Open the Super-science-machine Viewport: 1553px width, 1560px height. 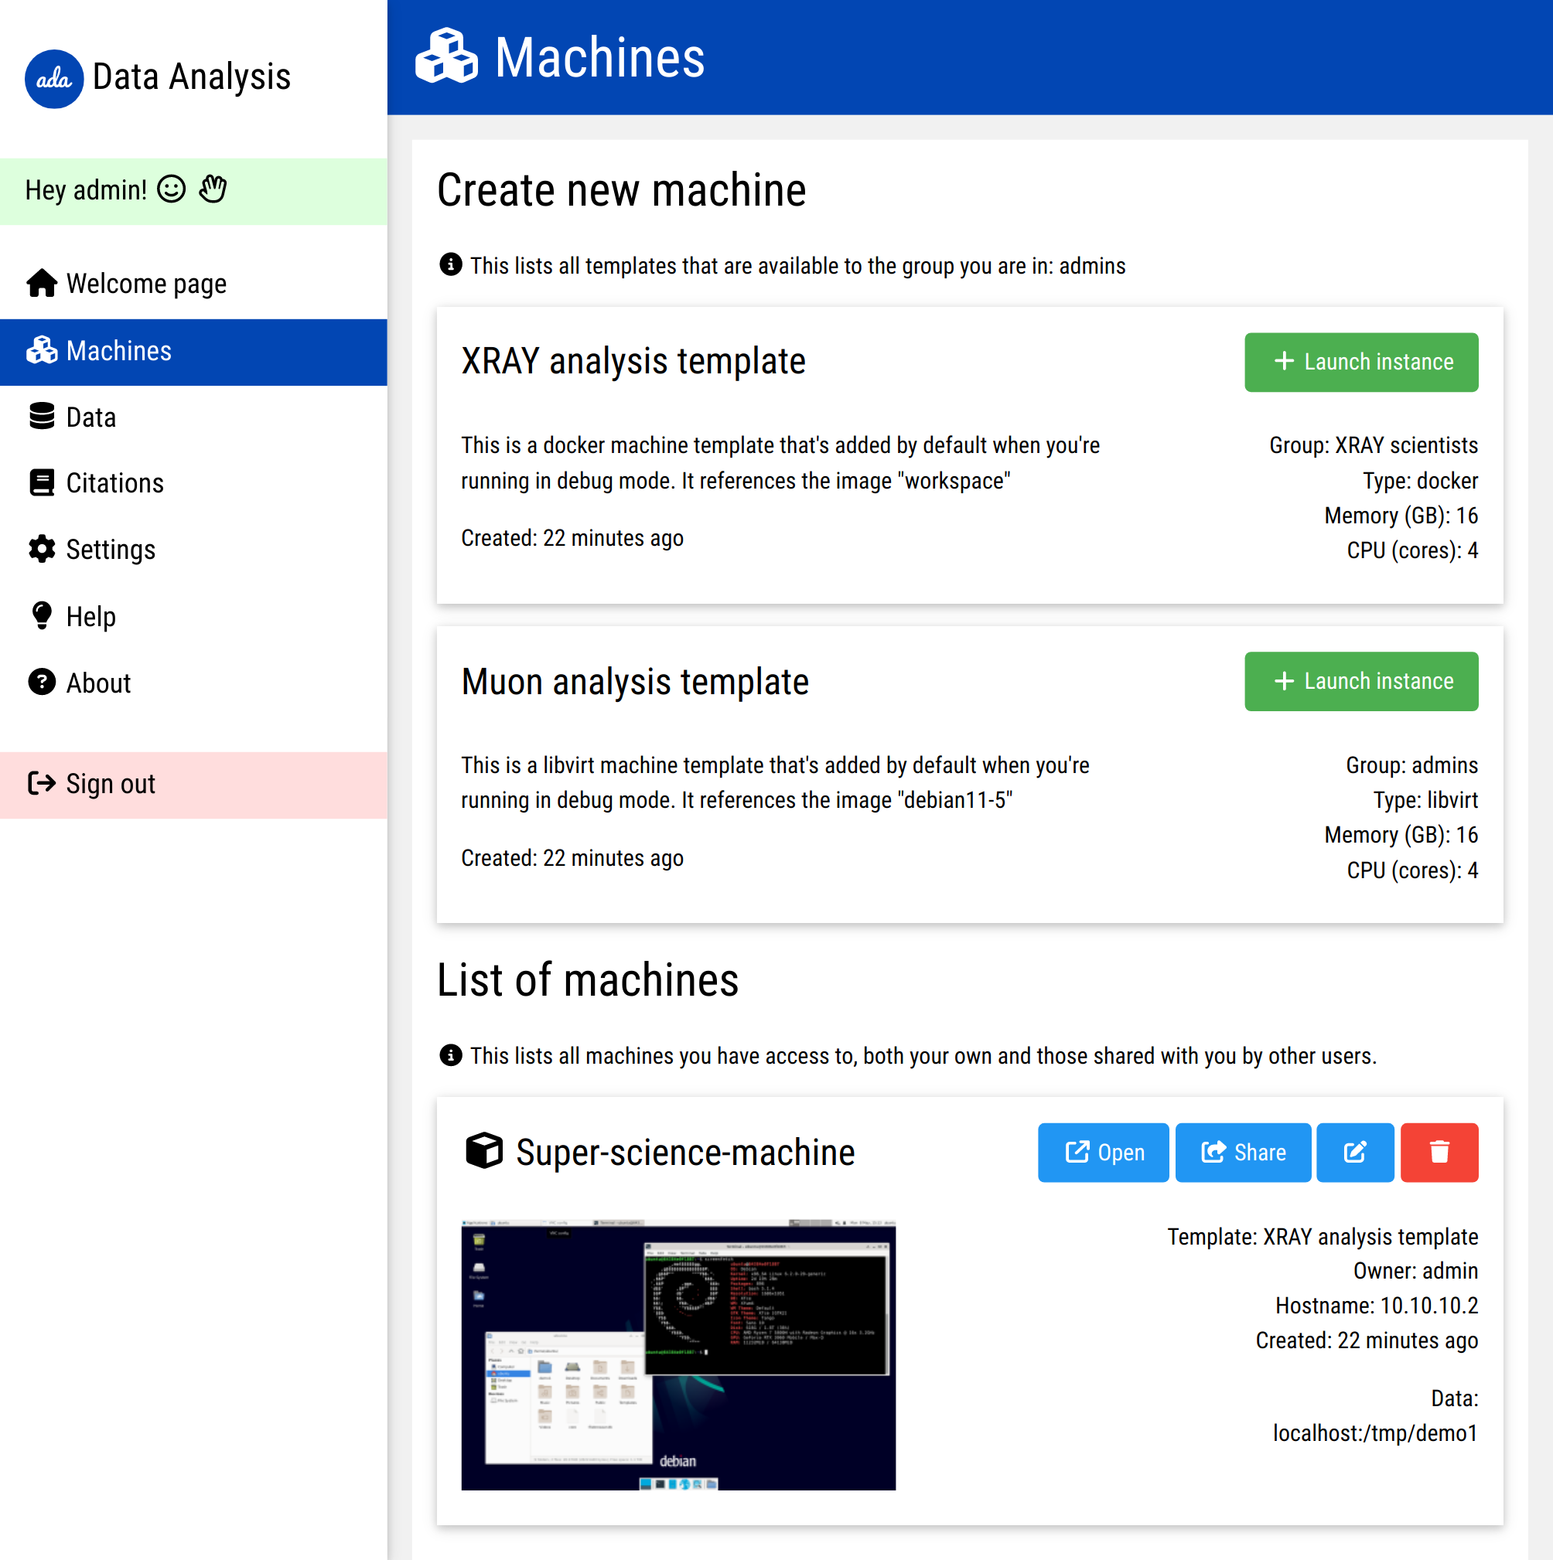(x=1102, y=1153)
